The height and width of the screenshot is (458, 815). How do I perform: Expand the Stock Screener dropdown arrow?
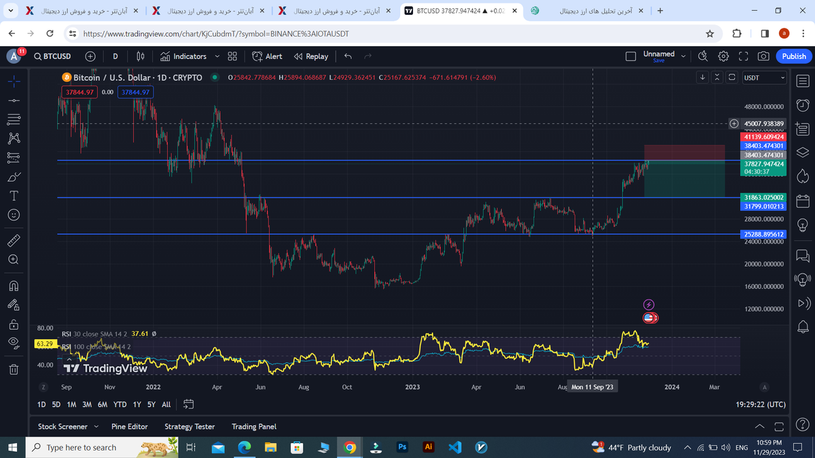(96, 427)
